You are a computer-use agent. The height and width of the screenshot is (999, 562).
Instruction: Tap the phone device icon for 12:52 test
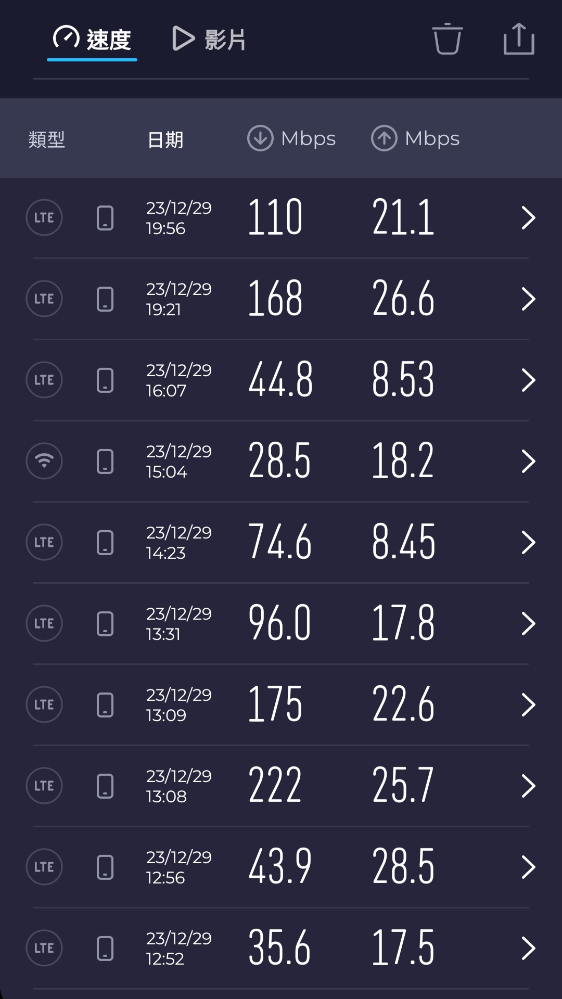click(x=105, y=948)
